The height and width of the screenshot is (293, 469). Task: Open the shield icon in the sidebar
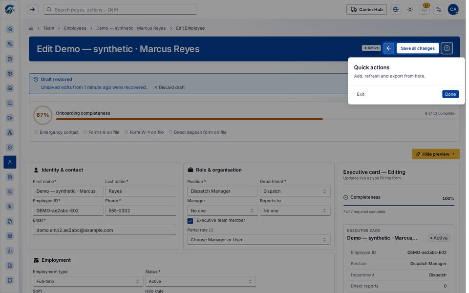10,147
